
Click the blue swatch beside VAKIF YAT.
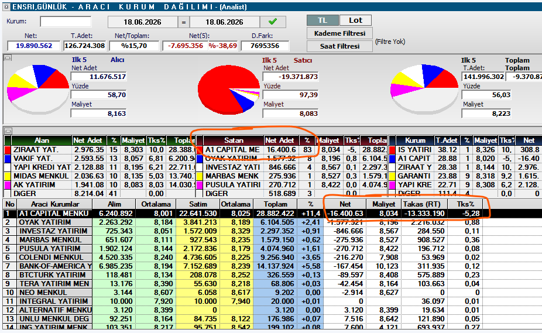[8, 159]
